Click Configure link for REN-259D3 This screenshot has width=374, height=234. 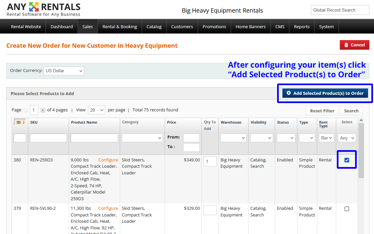point(108,160)
